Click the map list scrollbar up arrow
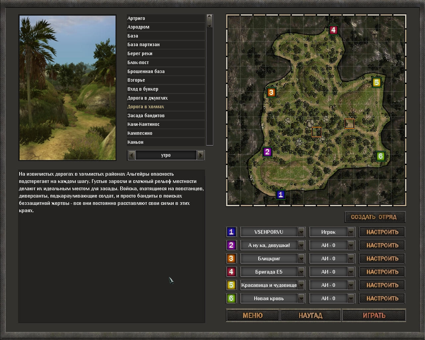The height and width of the screenshot is (340, 425). point(209,17)
